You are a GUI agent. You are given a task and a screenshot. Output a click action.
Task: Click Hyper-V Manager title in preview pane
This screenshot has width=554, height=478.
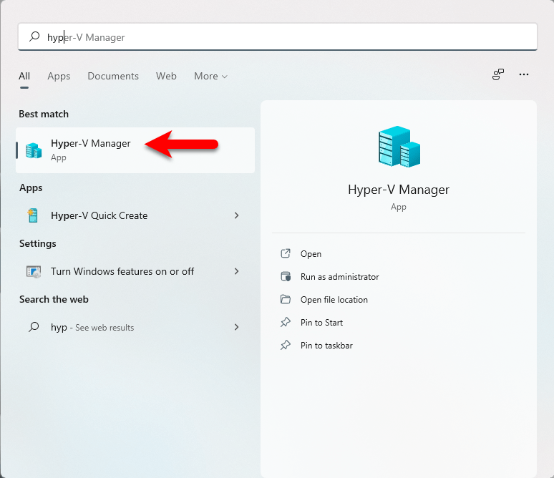point(399,190)
